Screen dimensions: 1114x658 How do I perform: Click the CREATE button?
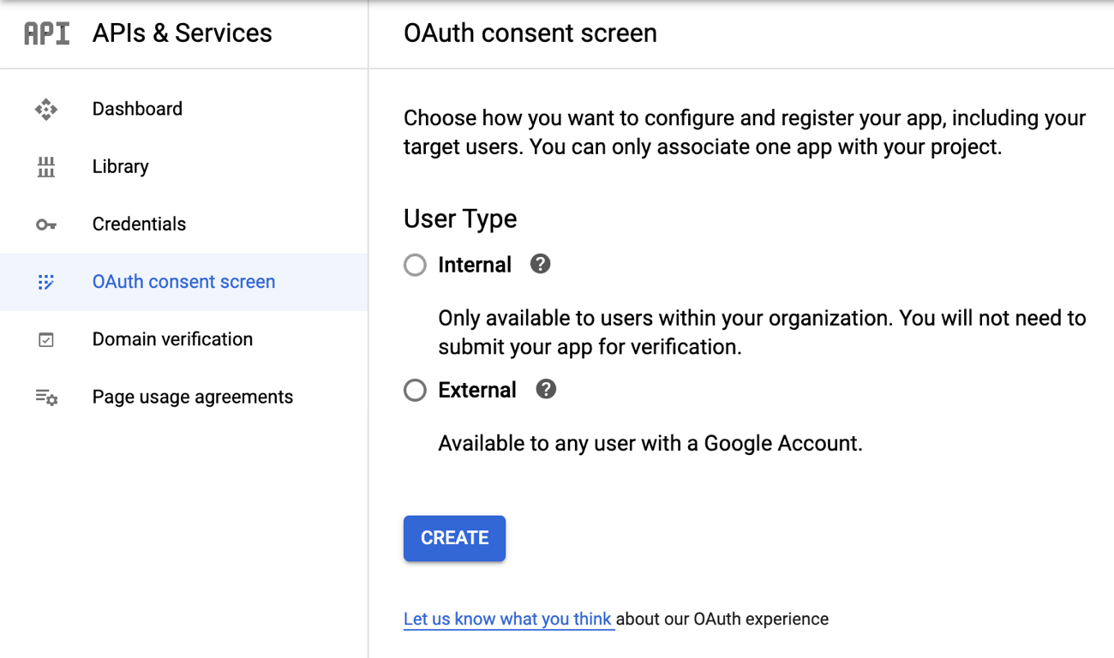point(454,538)
